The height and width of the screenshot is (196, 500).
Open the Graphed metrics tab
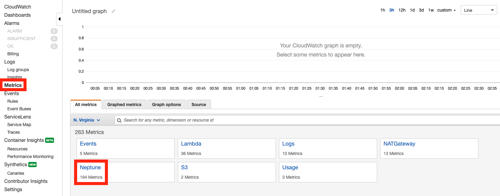click(124, 105)
